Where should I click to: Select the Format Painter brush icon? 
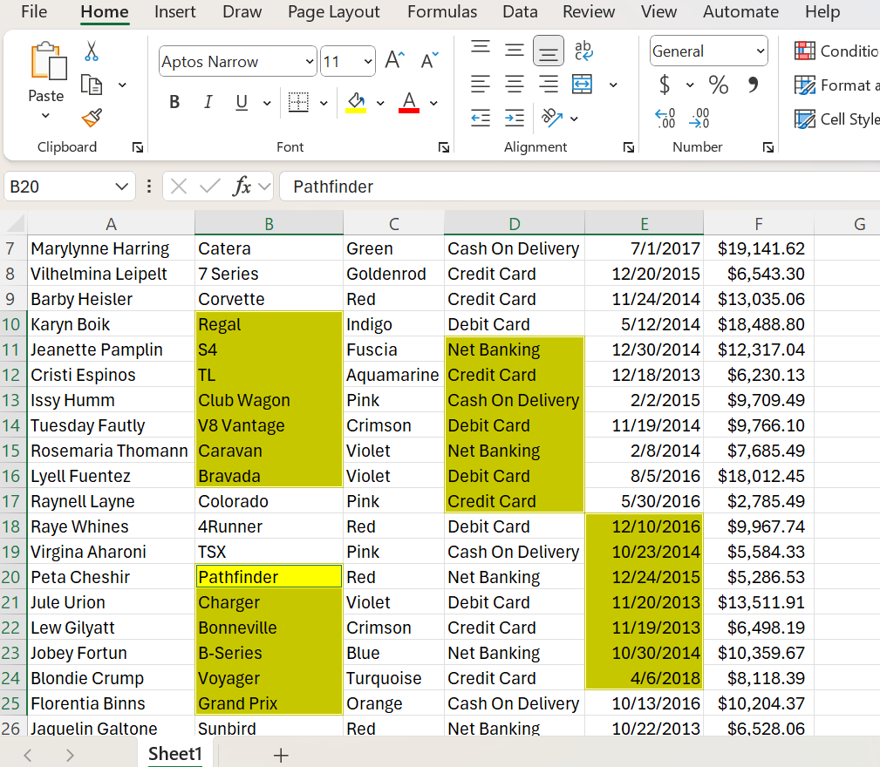(x=92, y=118)
